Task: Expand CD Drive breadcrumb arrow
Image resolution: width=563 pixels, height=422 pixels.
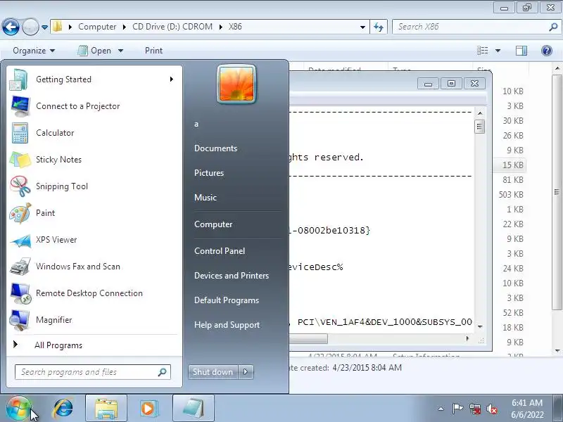Action: click(220, 27)
